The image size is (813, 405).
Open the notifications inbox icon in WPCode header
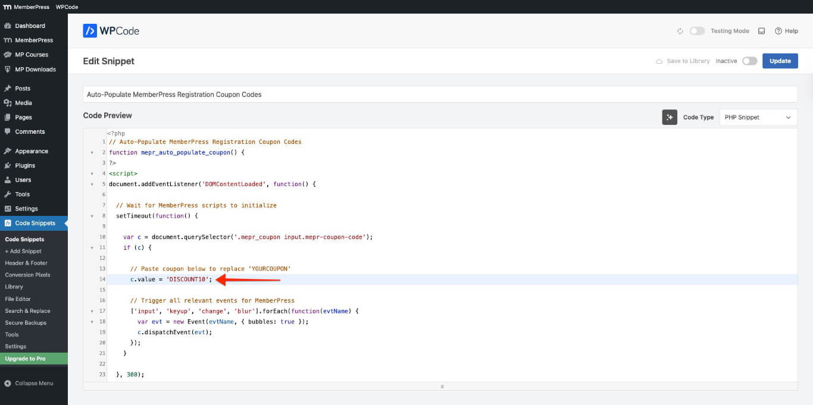click(x=761, y=30)
